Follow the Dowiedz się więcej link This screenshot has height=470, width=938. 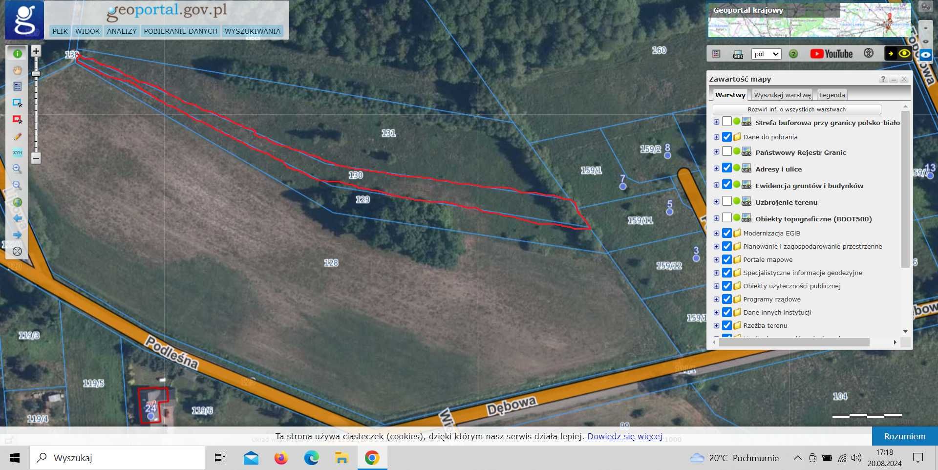click(625, 436)
